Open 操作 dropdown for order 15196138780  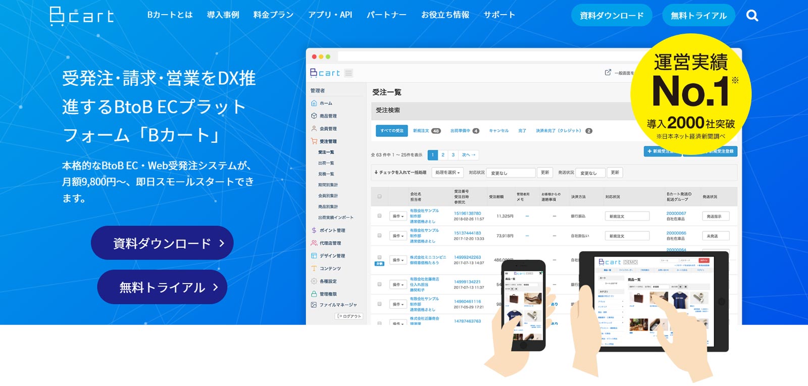coord(398,216)
